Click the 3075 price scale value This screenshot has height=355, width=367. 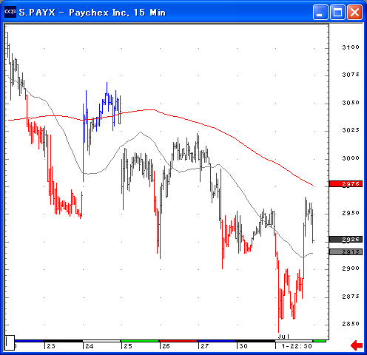351,75
